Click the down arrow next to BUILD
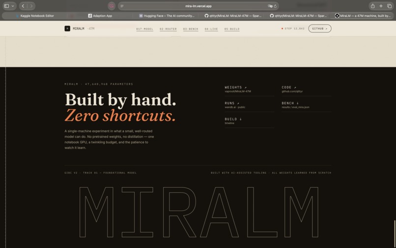 tap(240, 119)
